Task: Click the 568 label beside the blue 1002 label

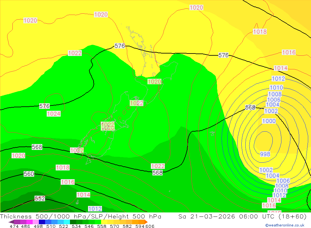Action: [250, 107]
